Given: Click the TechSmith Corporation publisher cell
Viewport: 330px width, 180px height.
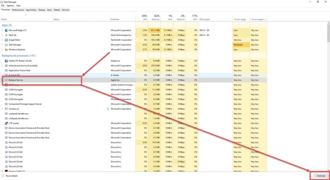Looking at the screenshot, I should (x=123, y=40).
